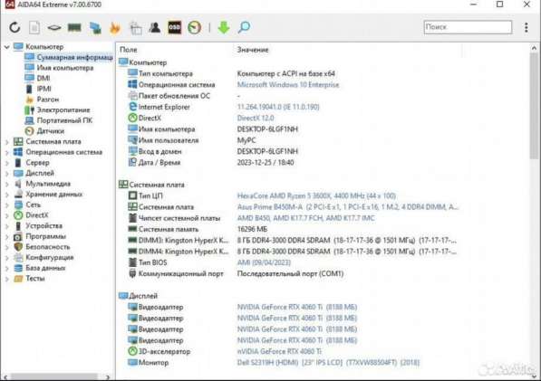This screenshot has width=541, height=381.
Task: Expand the DirectX tree node
Action: tap(7, 215)
